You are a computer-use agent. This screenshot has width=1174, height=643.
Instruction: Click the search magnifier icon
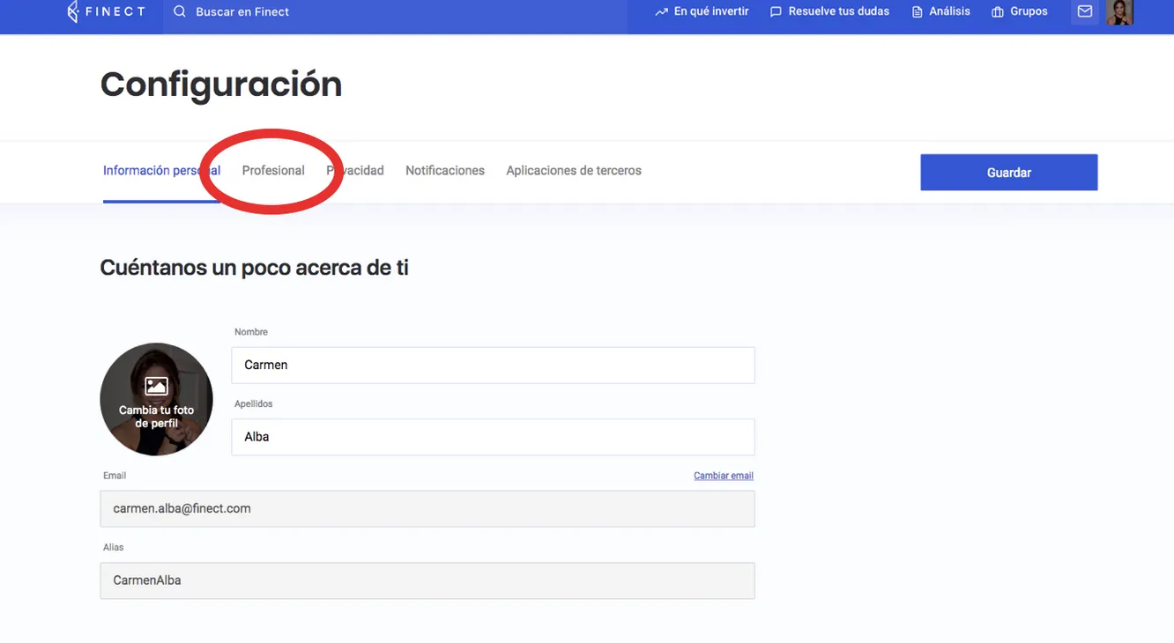coord(180,11)
